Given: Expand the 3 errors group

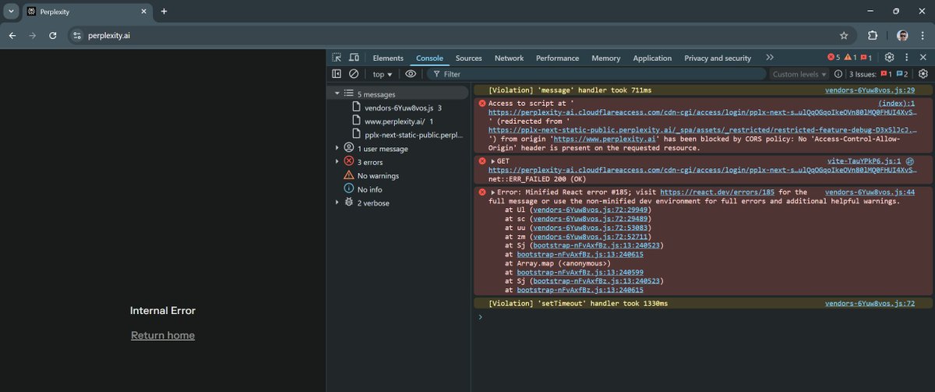Looking at the screenshot, I should 337,162.
